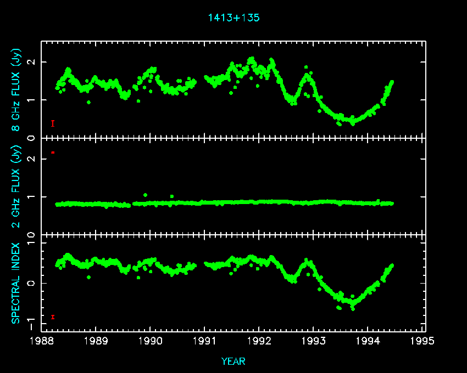Click red error bar in 8 GHz panel
This screenshot has width=467, height=373.
point(53,123)
